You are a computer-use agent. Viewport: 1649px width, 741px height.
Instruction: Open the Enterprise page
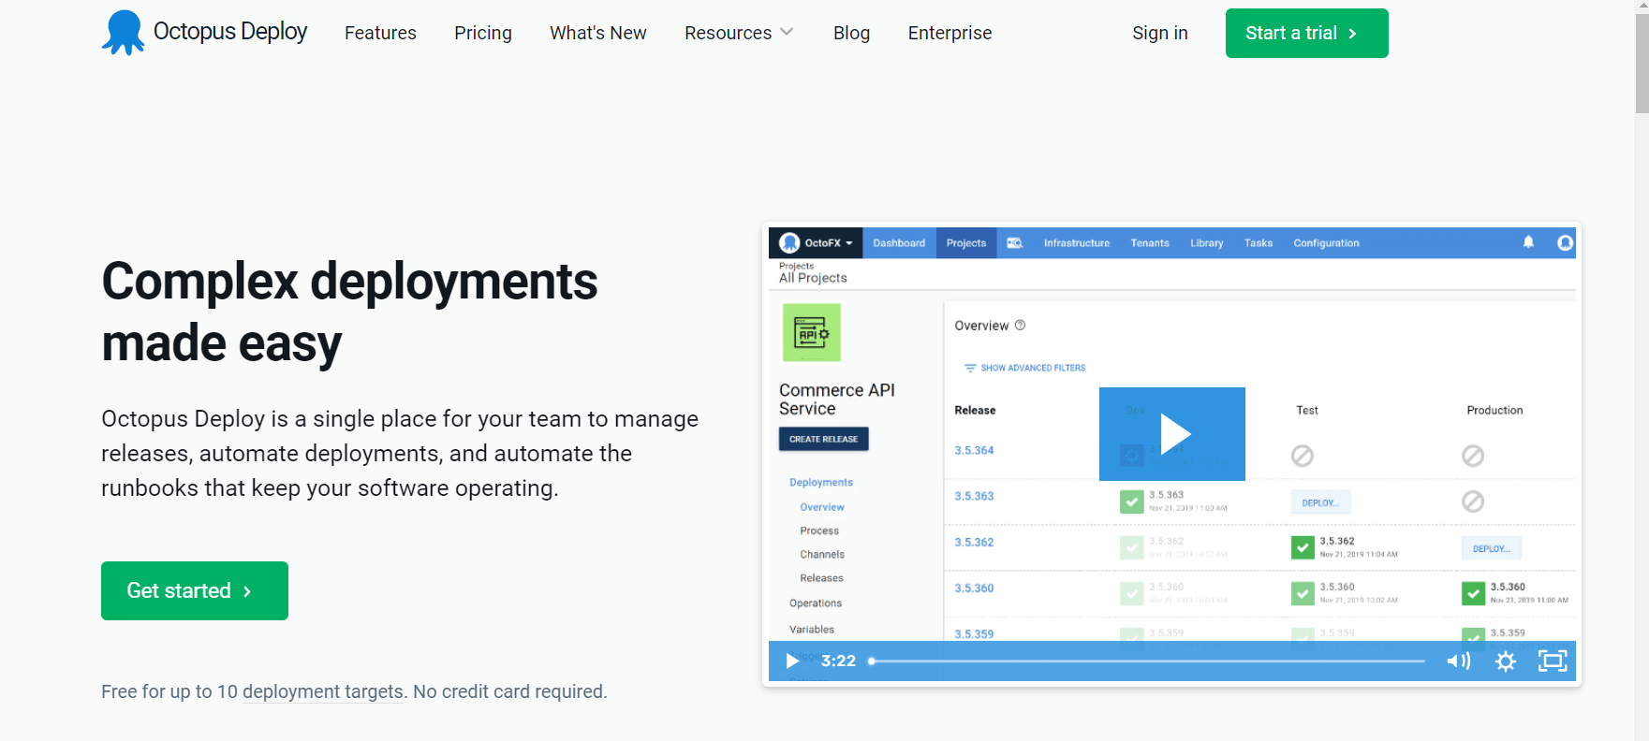950,33
